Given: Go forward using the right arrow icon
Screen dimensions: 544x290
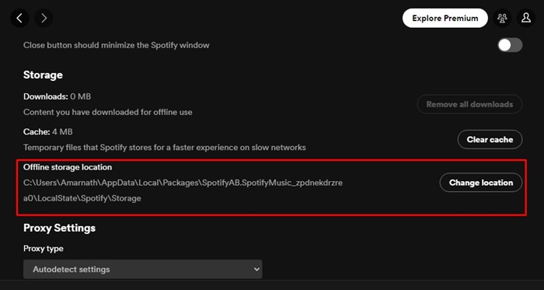Looking at the screenshot, I should [44, 18].
